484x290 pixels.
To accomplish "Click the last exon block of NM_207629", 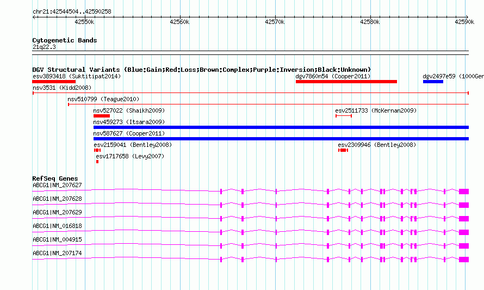I will (x=464, y=219).
